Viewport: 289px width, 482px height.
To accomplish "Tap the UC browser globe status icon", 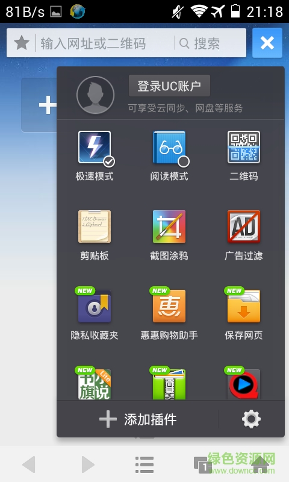I will 78,11.
